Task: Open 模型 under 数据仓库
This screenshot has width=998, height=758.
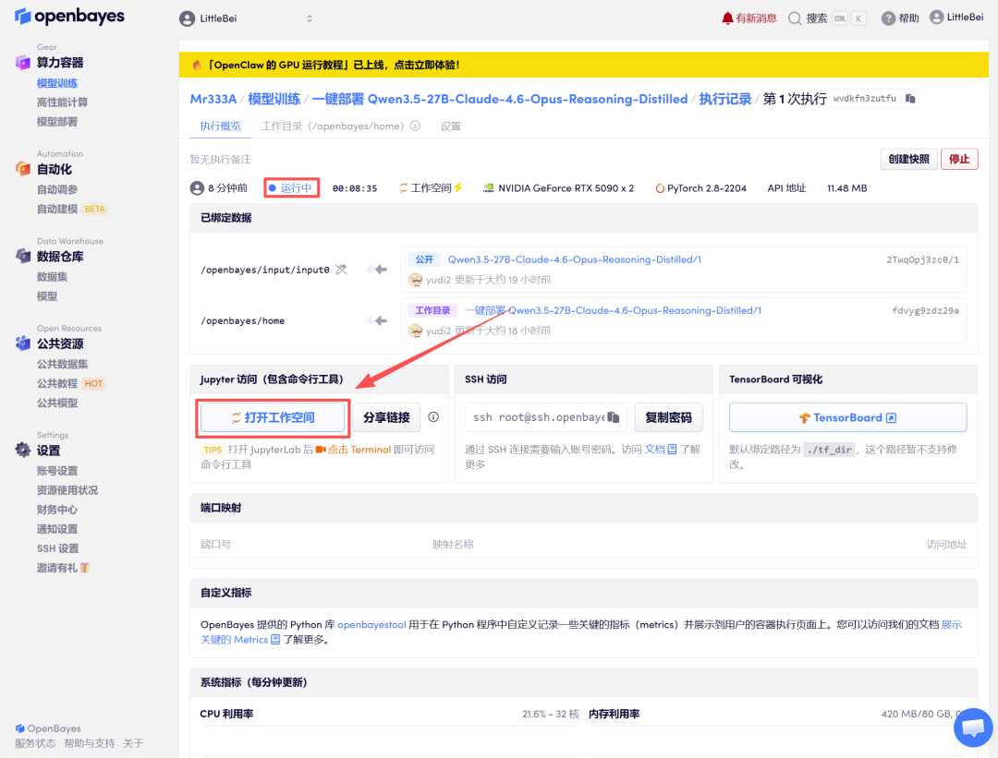Action: click(47, 295)
